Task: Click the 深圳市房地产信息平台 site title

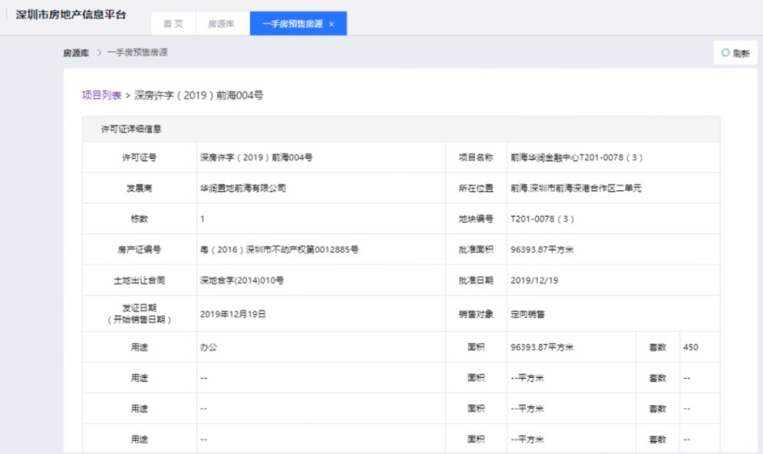Action: pos(71,15)
